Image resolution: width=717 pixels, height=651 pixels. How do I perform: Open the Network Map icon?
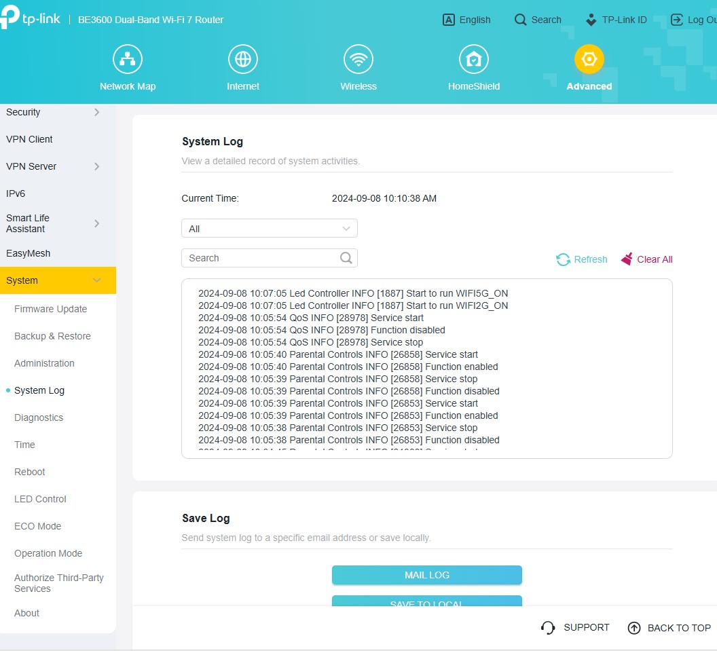[127, 60]
